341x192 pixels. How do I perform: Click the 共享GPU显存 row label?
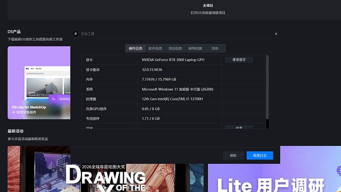(x=96, y=109)
